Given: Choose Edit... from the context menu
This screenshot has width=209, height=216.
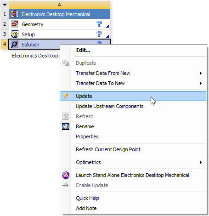Looking at the screenshot, I should point(83,50).
